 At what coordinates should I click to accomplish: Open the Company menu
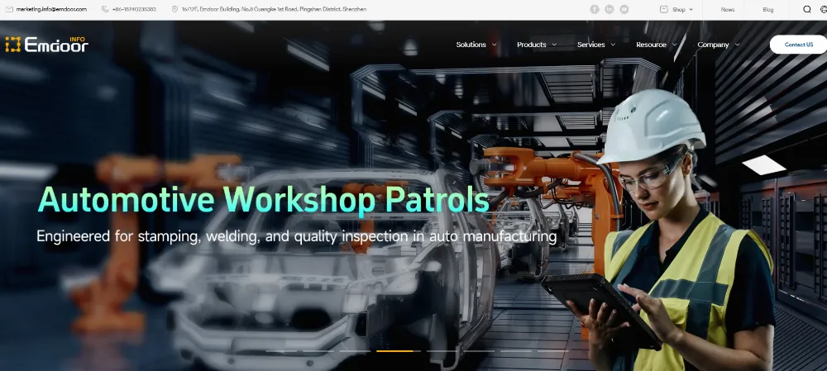click(718, 45)
